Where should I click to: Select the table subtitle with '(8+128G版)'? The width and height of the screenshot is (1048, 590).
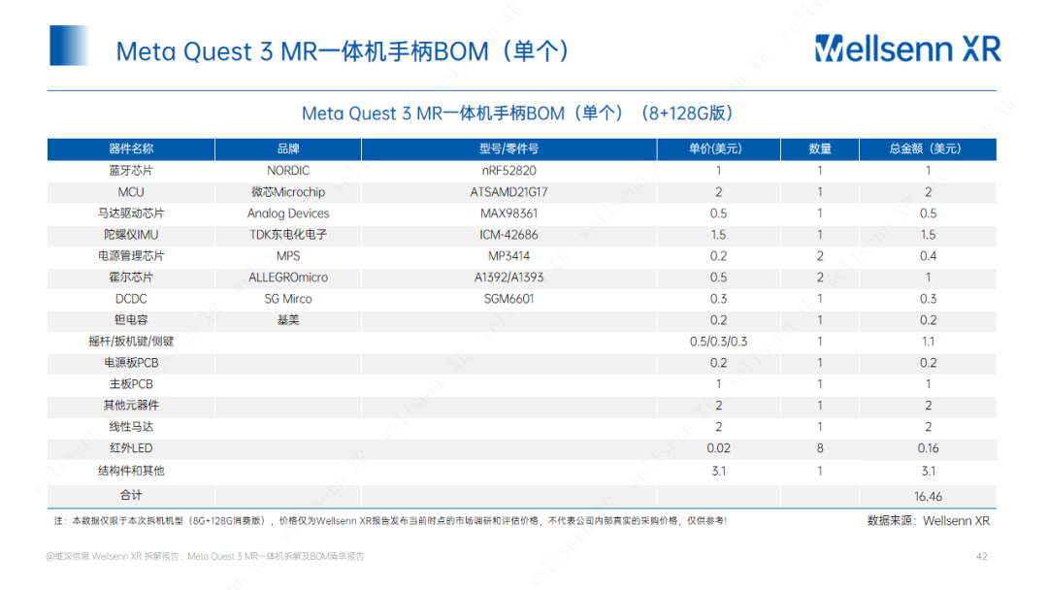pos(517,113)
